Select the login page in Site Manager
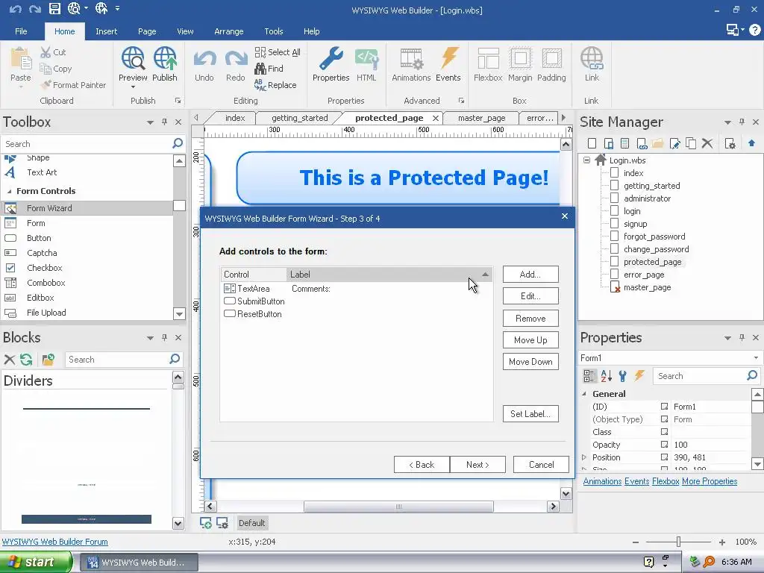 (x=632, y=211)
